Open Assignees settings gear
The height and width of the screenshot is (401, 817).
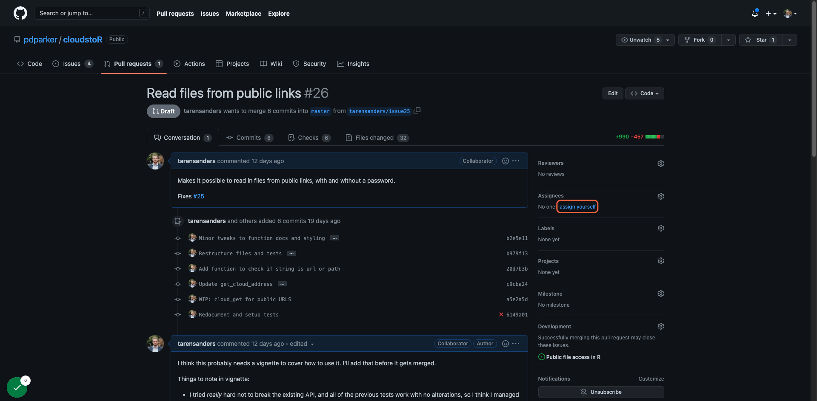point(660,196)
